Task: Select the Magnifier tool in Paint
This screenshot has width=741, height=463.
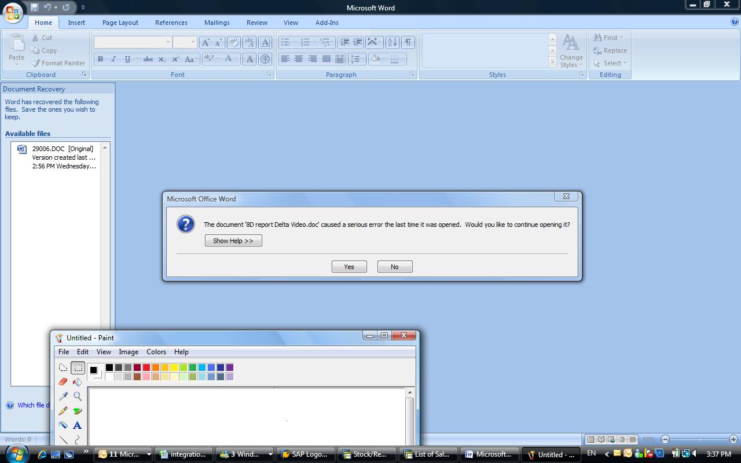Action: [x=78, y=396]
